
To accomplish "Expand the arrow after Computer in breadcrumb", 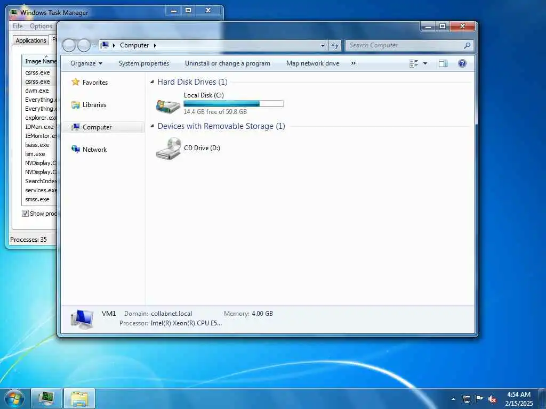I will click(x=155, y=45).
